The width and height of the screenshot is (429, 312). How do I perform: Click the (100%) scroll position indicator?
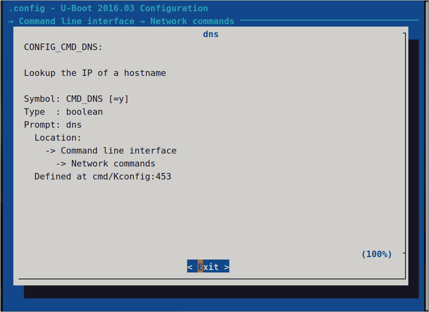[x=377, y=254]
